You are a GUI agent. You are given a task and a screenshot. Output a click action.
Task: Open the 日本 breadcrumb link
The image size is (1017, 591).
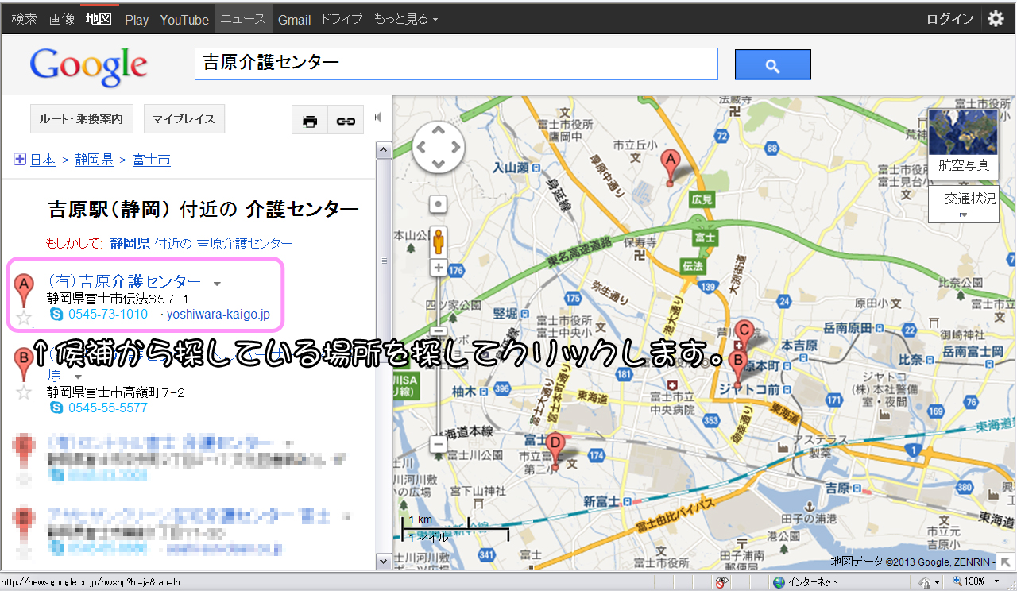[43, 160]
